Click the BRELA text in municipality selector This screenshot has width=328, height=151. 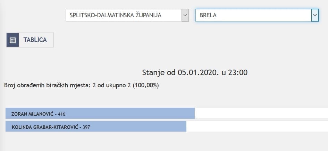click(x=208, y=15)
